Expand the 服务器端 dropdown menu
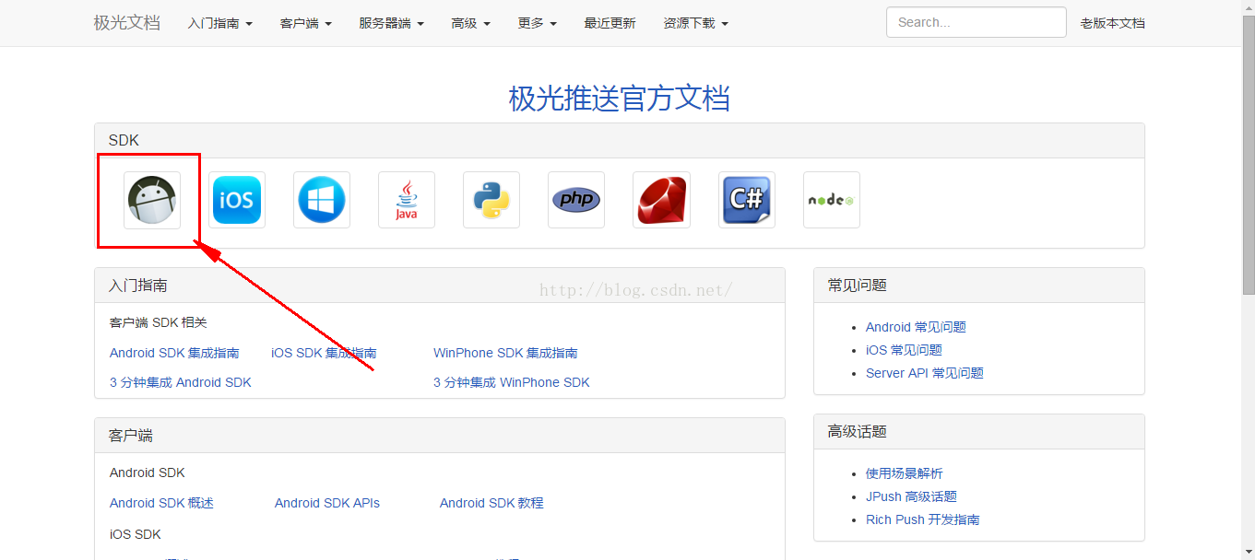The height and width of the screenshot is (560, 1255). point(392,23)
